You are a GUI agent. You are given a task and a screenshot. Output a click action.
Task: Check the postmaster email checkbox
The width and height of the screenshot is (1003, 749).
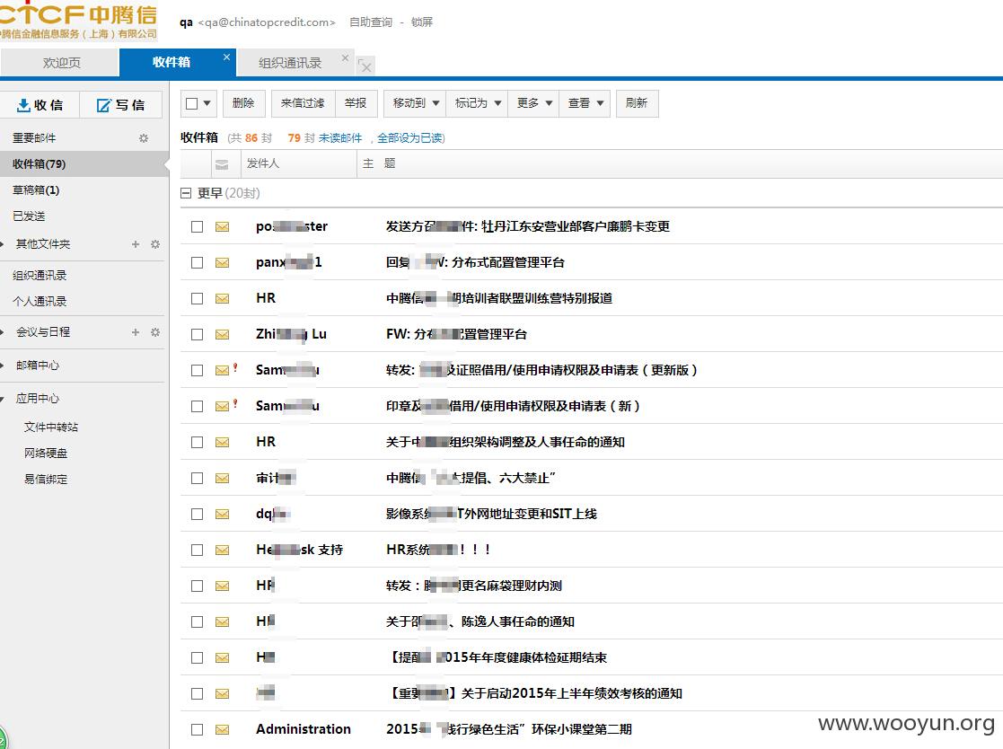tap(197, 226)
